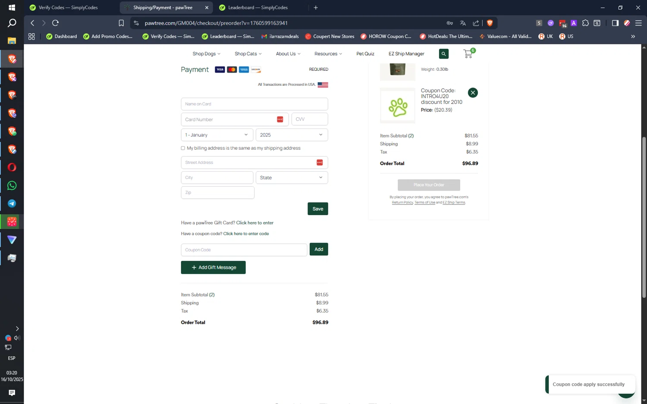Close the Shipping/Payment pawTree tab
647x404 pixels.
coord(207,7)
